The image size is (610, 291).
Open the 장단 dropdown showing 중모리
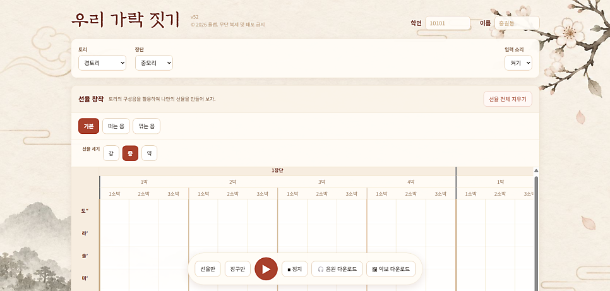point(154,62)
